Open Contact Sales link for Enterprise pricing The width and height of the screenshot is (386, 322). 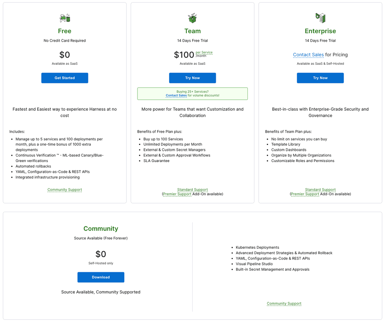pos(308,55)
